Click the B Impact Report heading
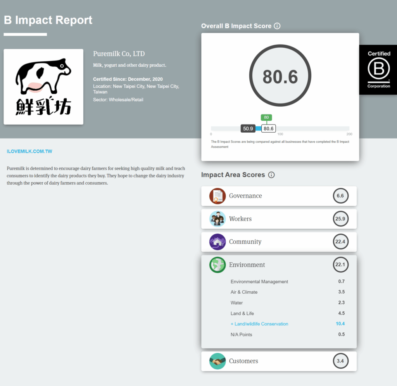Image resolution: width=397 pixels, height=386 pixels. [48, 20]
